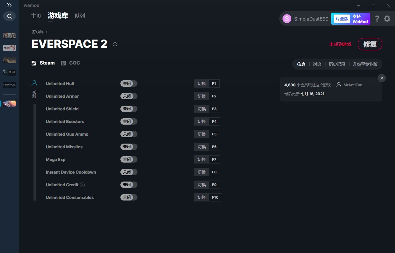Click the SimpleDust890 user avatar
Screen dimensions: 395x253
tap(287, 19)
